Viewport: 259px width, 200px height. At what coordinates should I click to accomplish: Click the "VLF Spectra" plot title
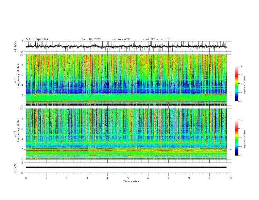37,39
